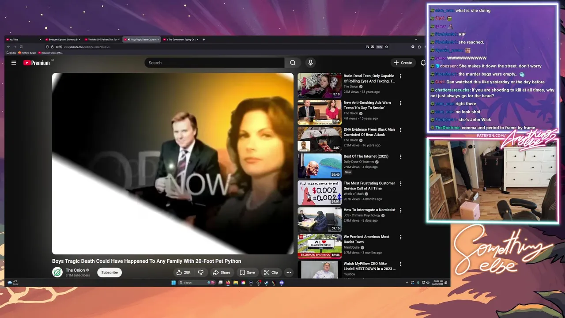
Task: Focus the YouTube Search field
Action: coord(215,63)
